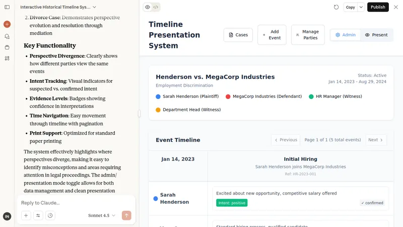Image resolution: width=403 pixels, height=227 pixels.
Task: Expand the Interactive Historical Timeline title menu
Action: click(94, 7)
